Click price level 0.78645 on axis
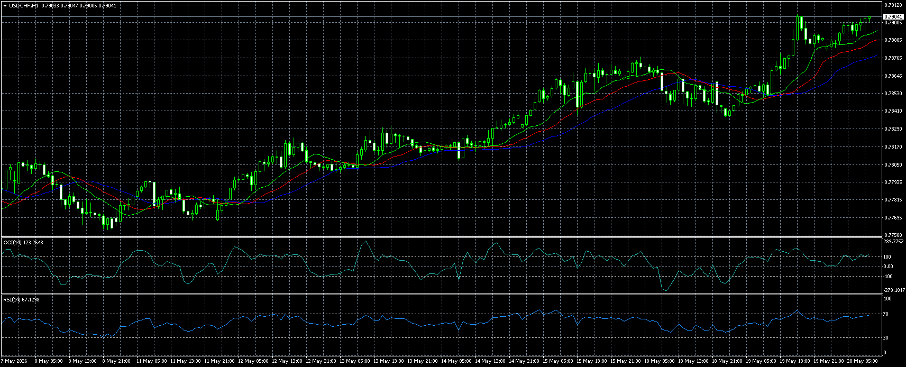906x367 pixels. tap(893, 76)
